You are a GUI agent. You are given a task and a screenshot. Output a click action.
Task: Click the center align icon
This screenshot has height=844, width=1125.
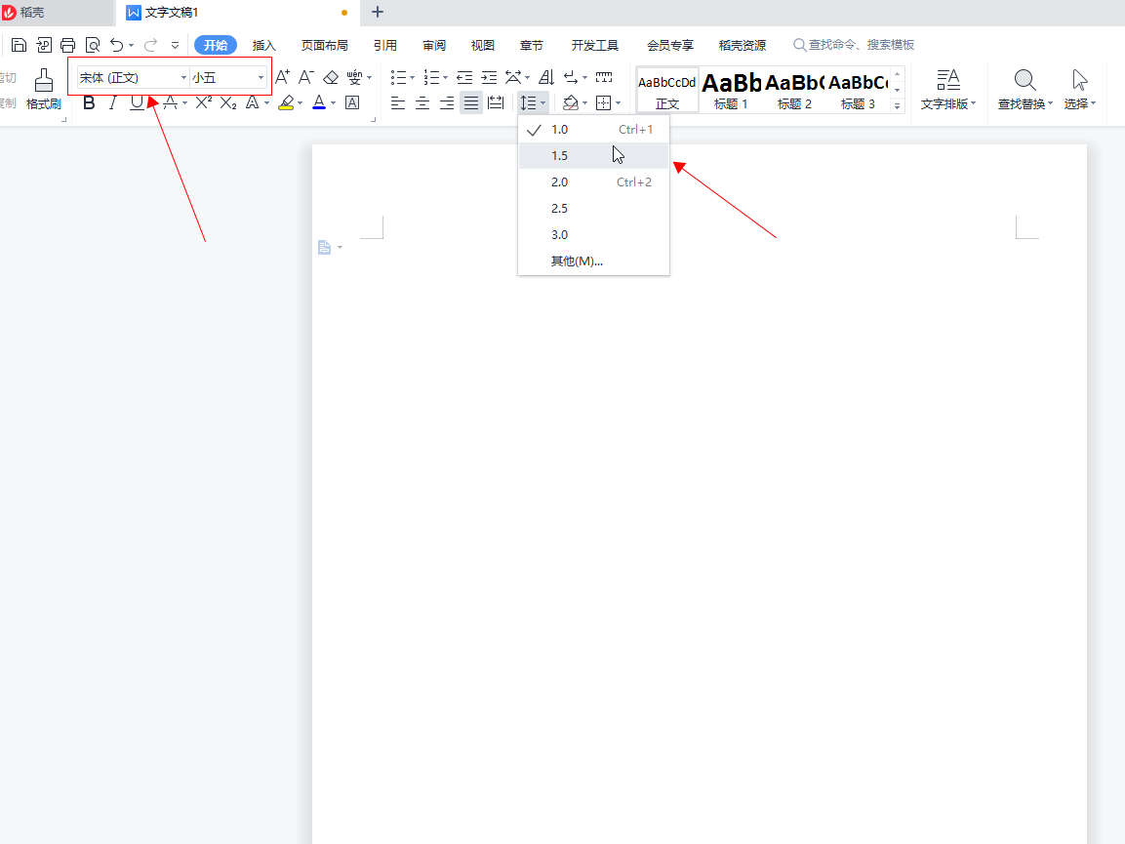(422, 102)
